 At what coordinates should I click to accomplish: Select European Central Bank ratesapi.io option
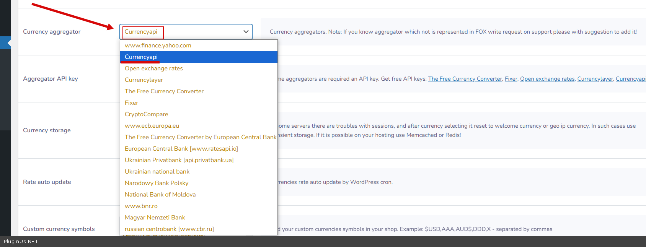181,149
